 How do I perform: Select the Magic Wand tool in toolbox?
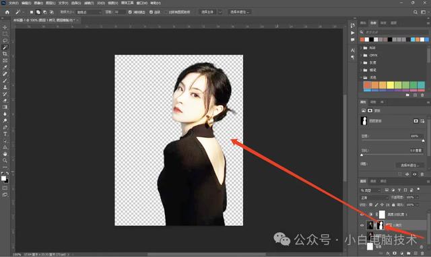tap(5, 47)
